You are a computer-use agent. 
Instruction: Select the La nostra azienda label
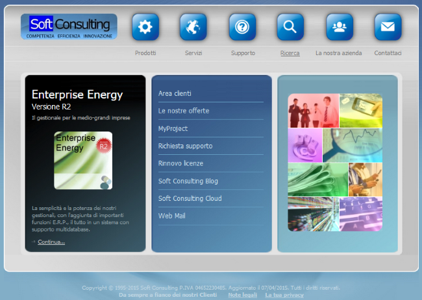click(x=338, y=53)
